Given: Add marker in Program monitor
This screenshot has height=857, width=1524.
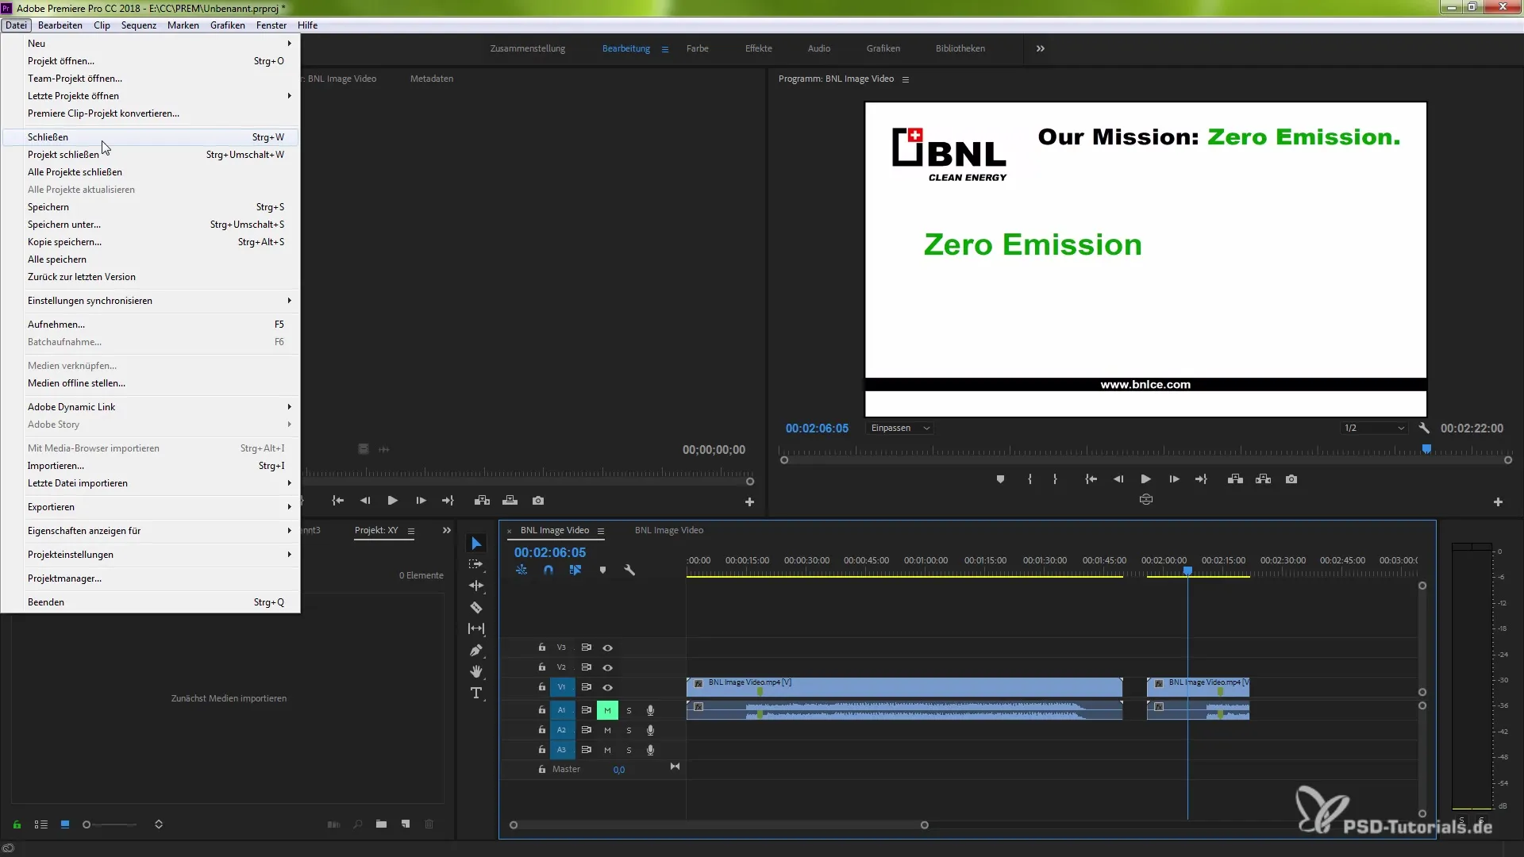Looking at the screenshot, I should [x=1000, y=479].
